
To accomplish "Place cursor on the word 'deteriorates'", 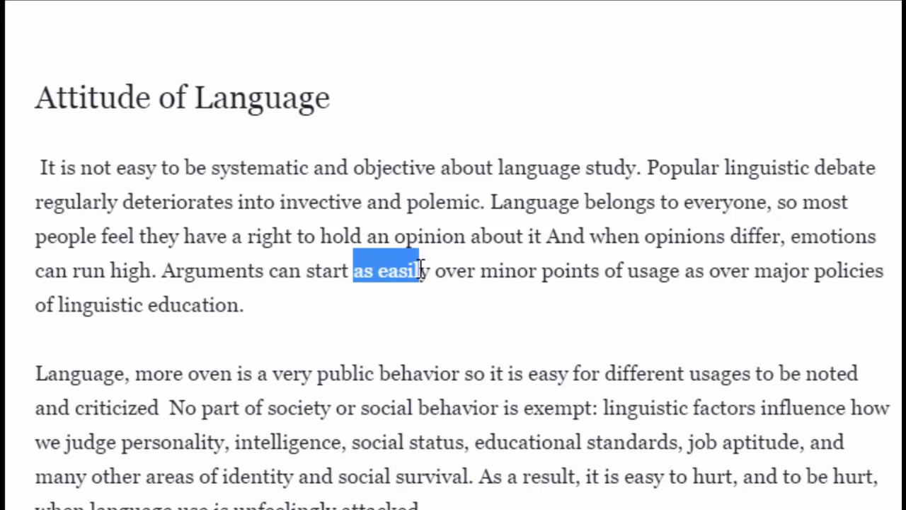I will pyautogui.click(x=177, y=203).
